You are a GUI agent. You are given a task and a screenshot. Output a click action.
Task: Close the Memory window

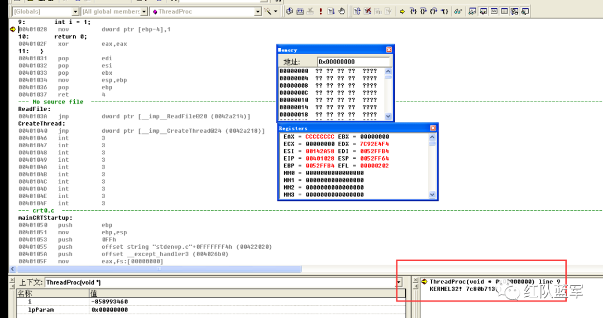click(389, 50)
